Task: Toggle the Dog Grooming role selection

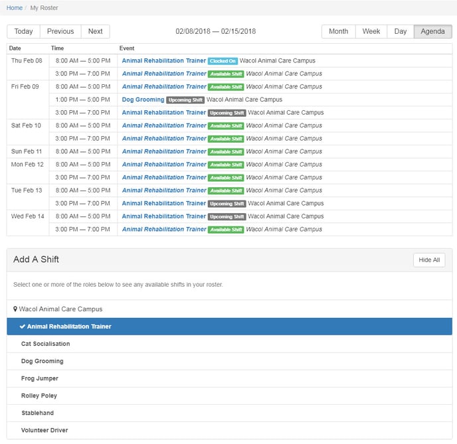Action: tap(43, 361)
